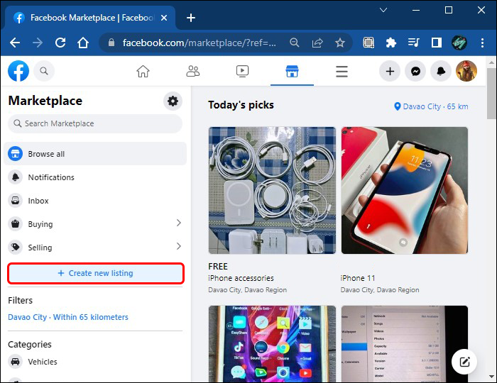Focus the Search Marketplace field

point(95,123)
